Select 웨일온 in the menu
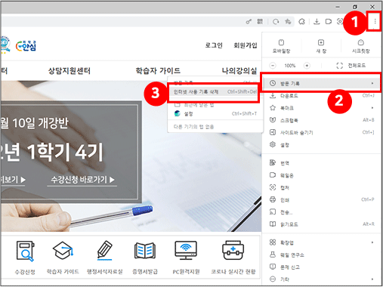 pos(322,175)
